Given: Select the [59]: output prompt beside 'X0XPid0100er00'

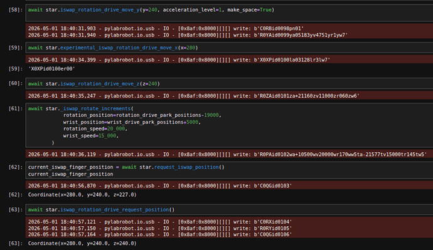Looking at the screenshot, I should pyautogui.click(x=16, y=69).
